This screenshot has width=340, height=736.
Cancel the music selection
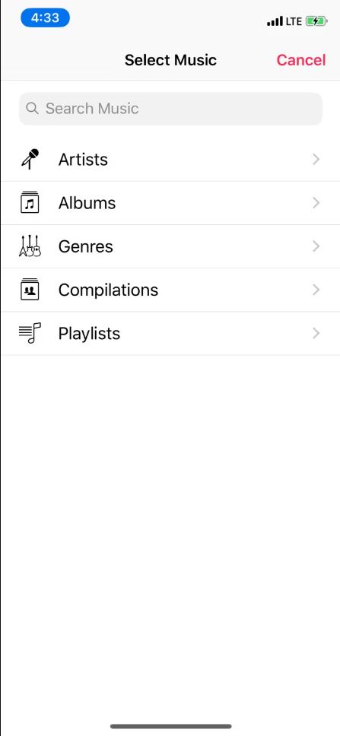[x=300, y=60]
